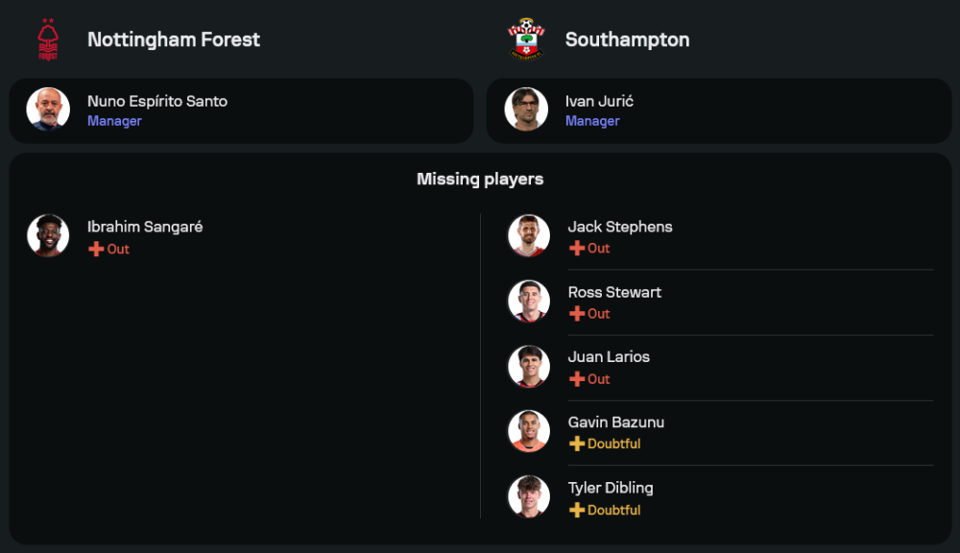The image size is (960, 553).
Task: Click the Nottingham Forest club crest
Action: (48, 39)
